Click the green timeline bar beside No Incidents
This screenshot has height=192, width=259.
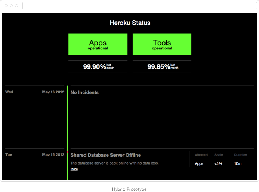pyautogui.click(x=67, y=116)
